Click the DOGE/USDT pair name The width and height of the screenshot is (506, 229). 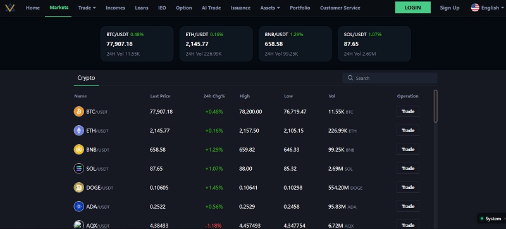[100, 188]
